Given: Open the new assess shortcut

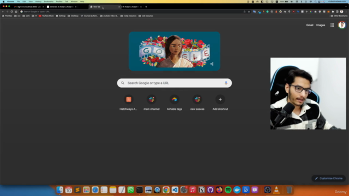Looking at the screenshot, I should tap(197, 102).
